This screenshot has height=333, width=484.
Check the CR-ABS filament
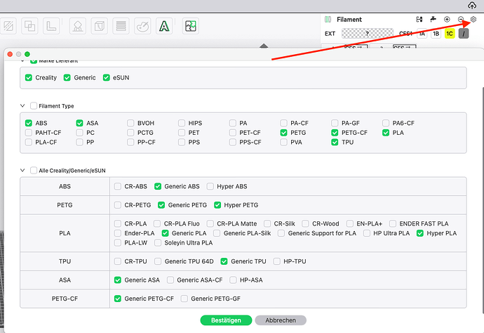pos(118,186)
